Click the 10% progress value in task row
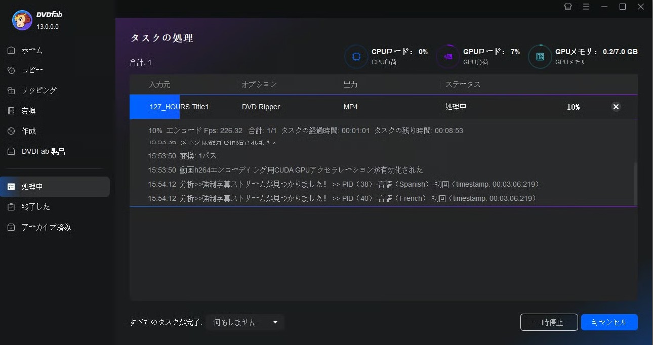Viewport: 653px width, 345px height. coord(573,107)
